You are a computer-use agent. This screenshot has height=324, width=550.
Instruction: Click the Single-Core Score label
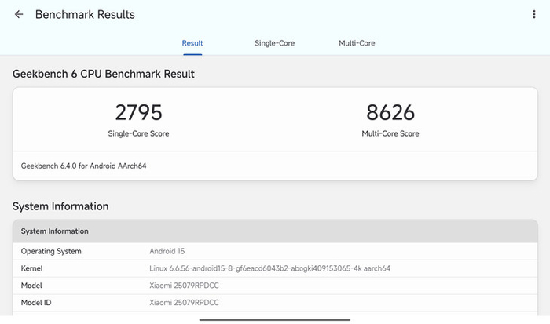point(138,133)
